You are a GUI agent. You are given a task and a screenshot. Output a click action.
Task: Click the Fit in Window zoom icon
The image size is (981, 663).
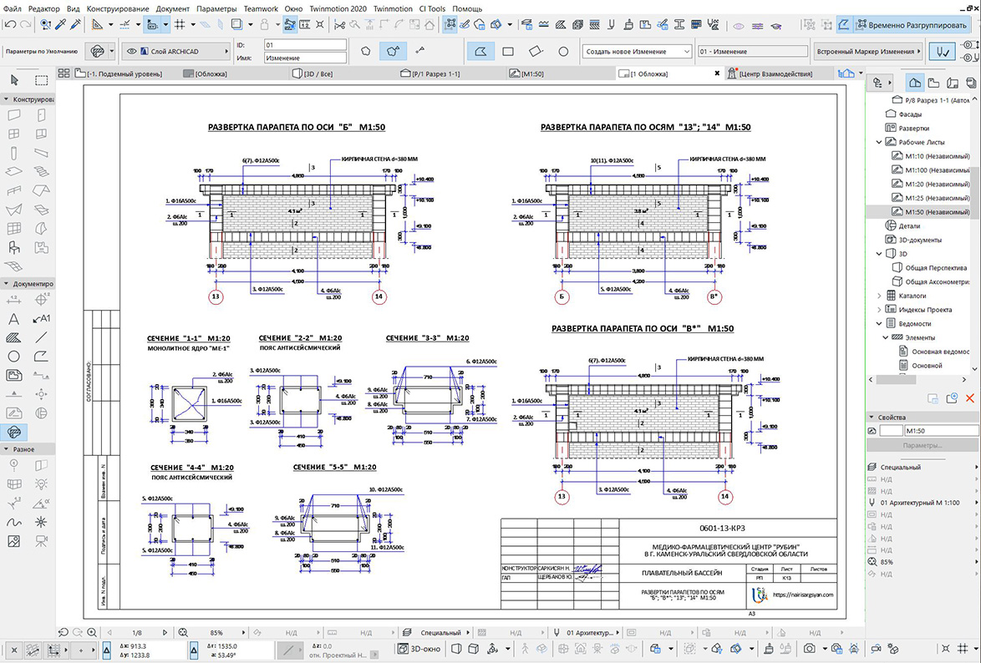click(x=183, y=632)
